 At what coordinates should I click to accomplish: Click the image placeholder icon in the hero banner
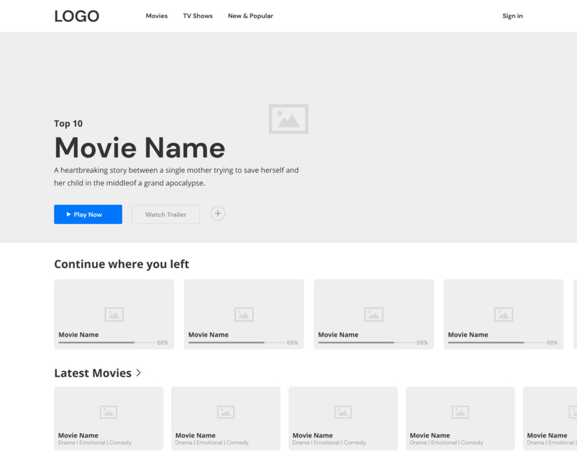288,118
